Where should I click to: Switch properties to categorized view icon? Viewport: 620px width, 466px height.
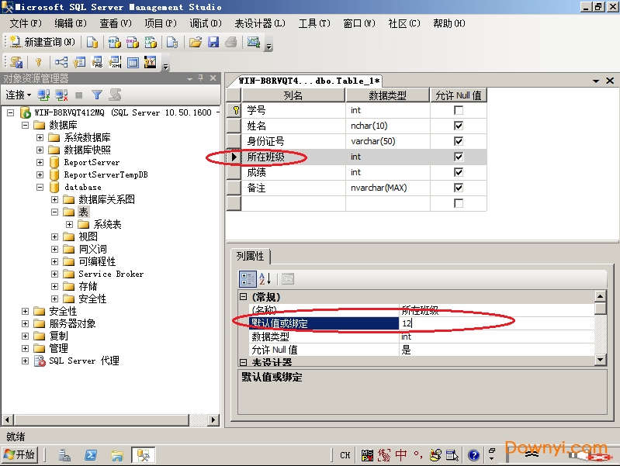tap(248, 279)
